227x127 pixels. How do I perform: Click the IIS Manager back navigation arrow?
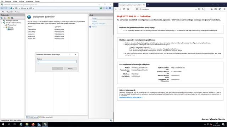click(2, 8)
